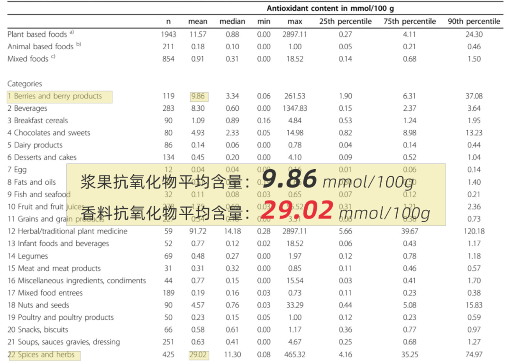
Task: Click the 'Chocolates and sweets' row label
Action: [x=49, y=133]
